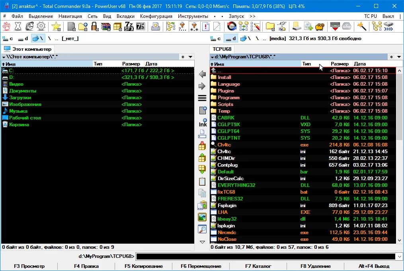
Task: Click the F7 Каталог button
Action: click(x=258, y=266)
